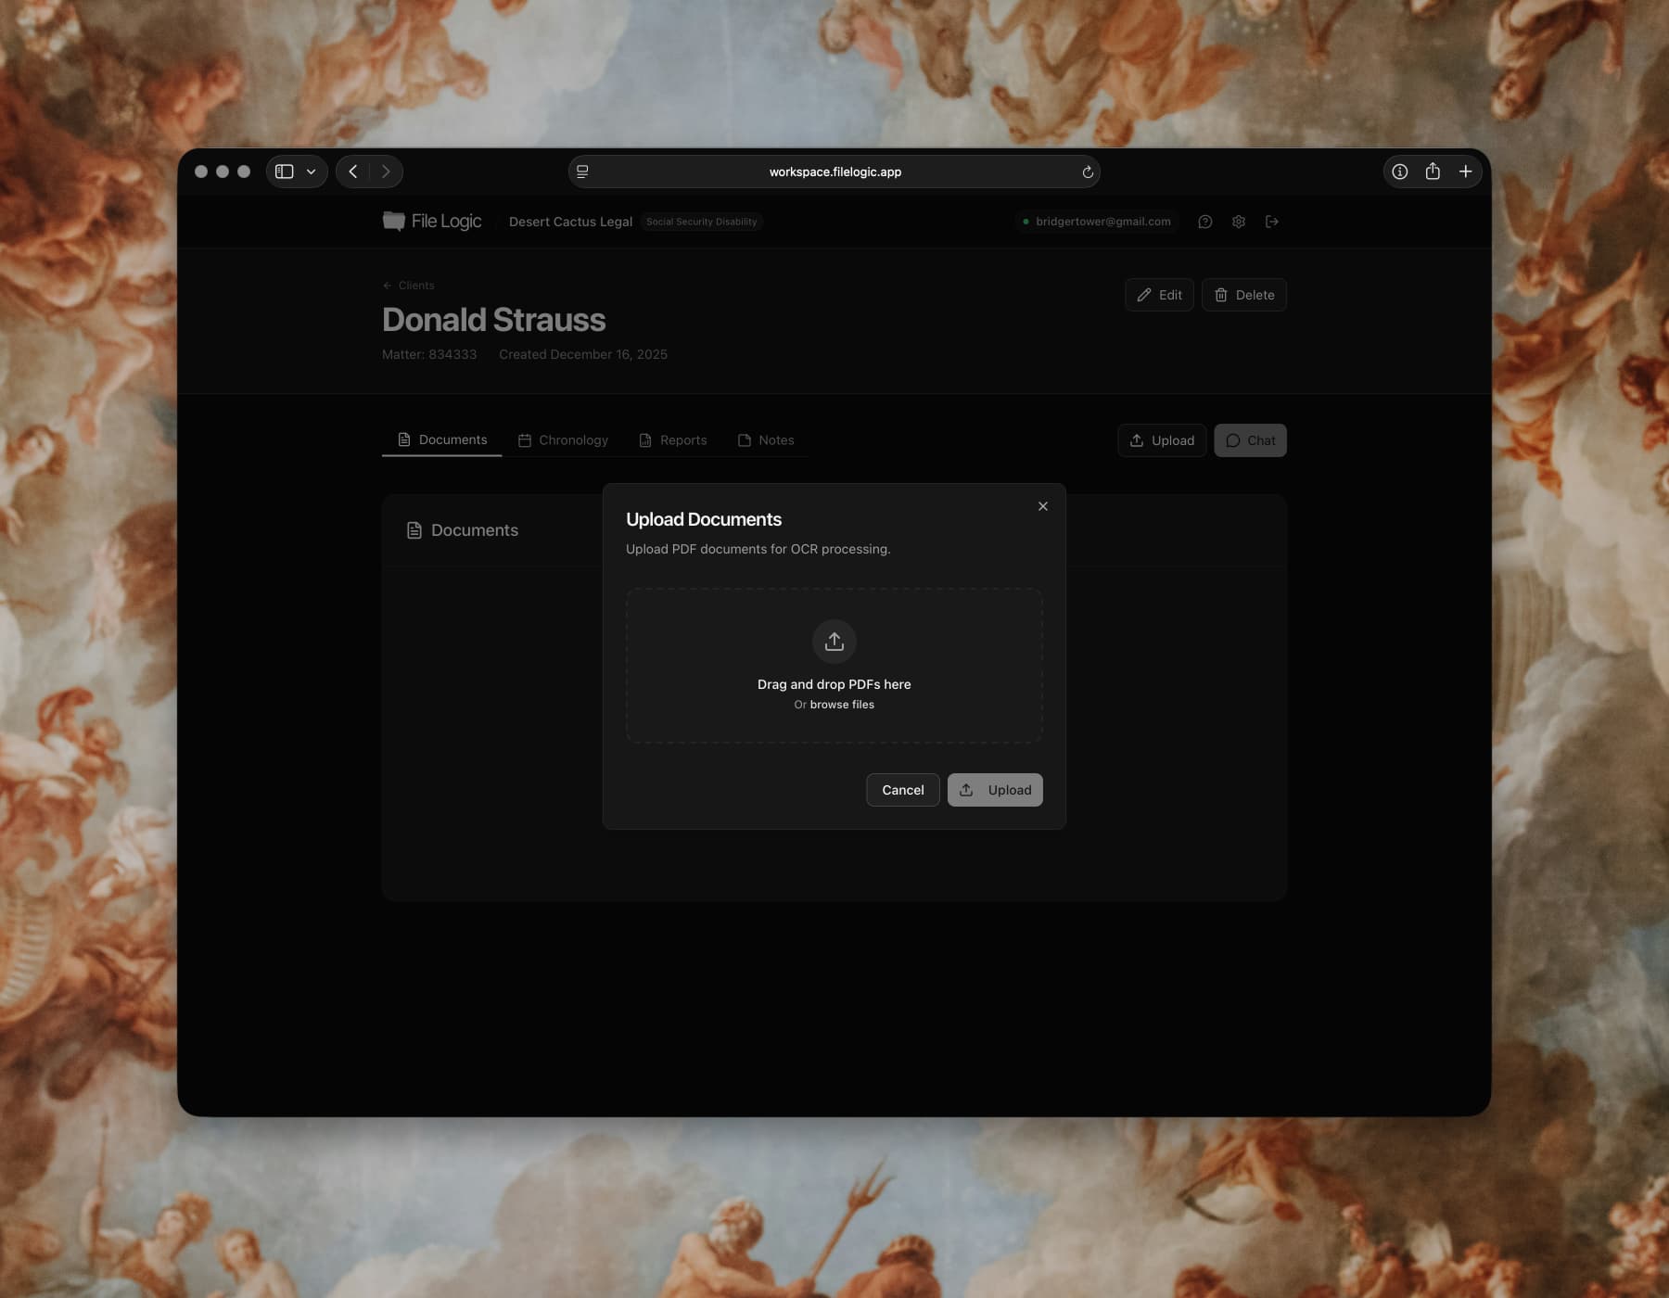This screenshot has height=1298, width=1669.
Task: Open the sidebar toggle dropdown in the browser toolbar
Action: [x=311, y=172]
